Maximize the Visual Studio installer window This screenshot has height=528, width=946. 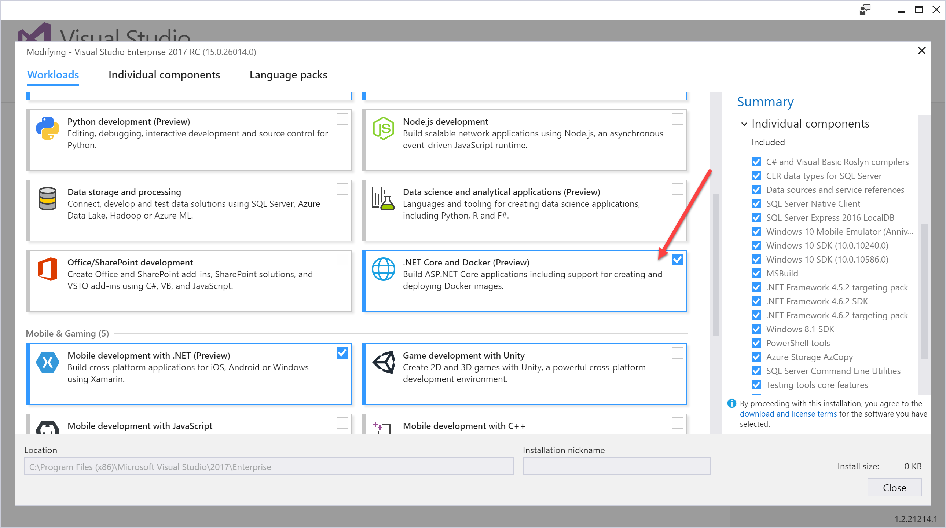pyautogui.click(x=919, y=10)
